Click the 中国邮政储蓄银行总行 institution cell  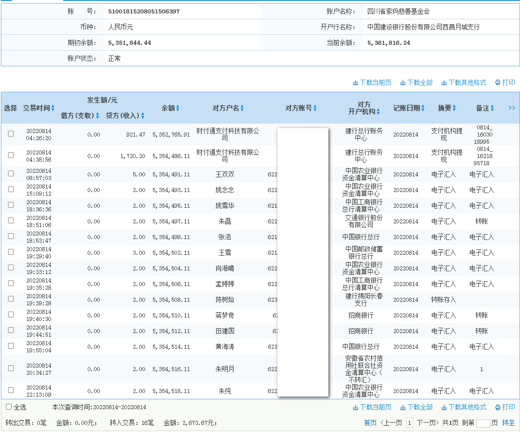pos(364,252)
